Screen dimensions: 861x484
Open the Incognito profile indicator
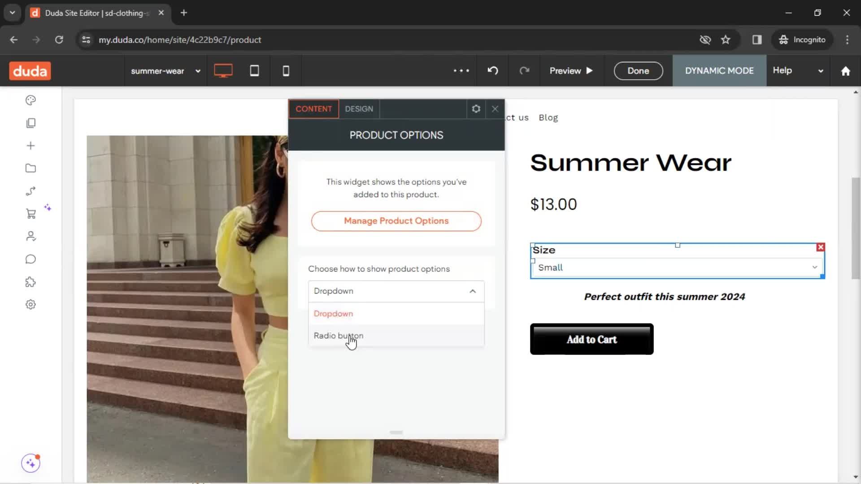pyautogui.click(x=802, y=40)
